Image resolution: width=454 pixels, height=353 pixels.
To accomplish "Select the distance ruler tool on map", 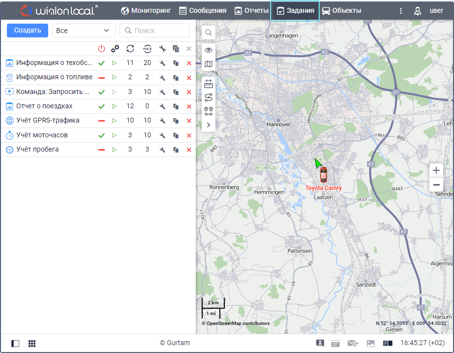I will 209,84.
